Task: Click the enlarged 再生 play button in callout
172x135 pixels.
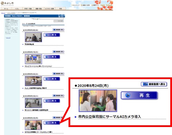Action: pos(139,95)
